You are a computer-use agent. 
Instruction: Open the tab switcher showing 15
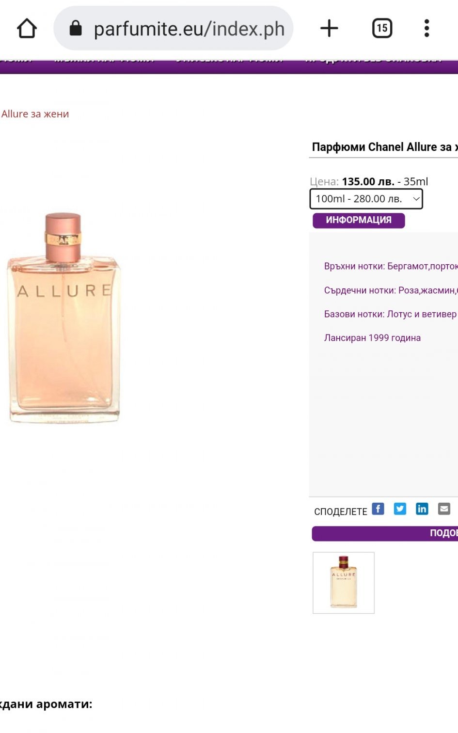(x=382, y=28)
